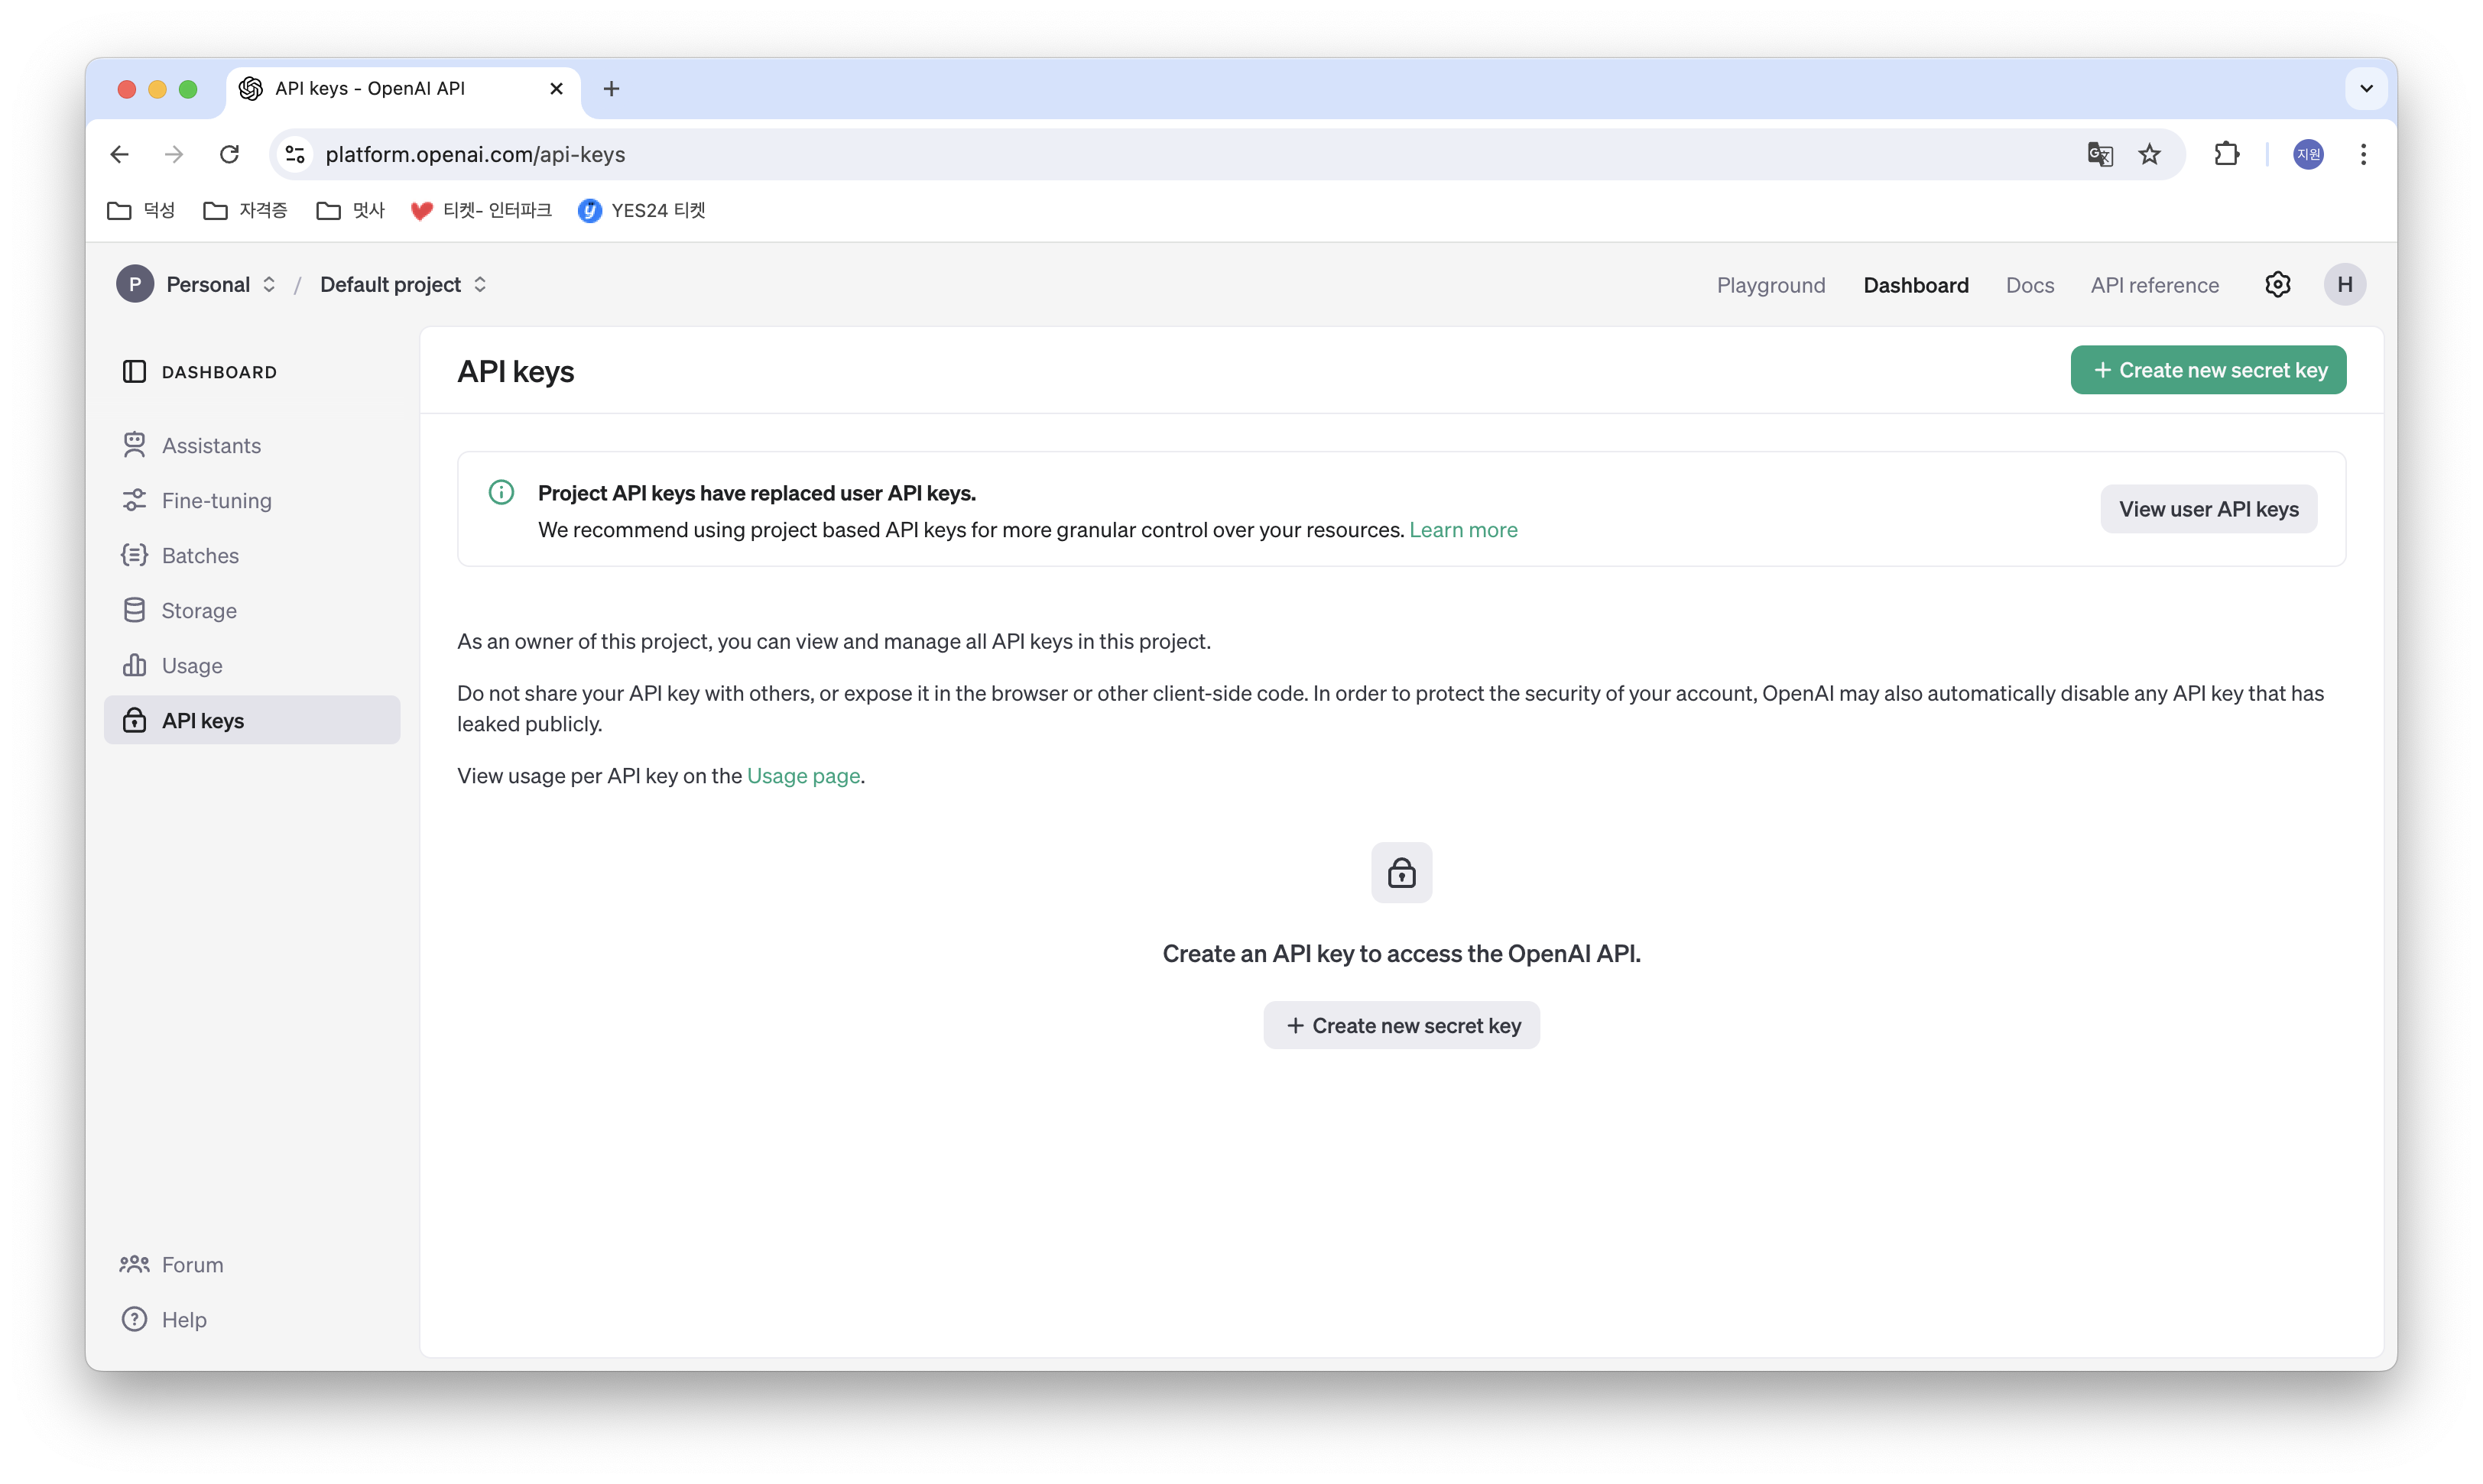Click View user API keys button
Viewport: 2483px width, 1484px height.
click(x=2208, y=510)
